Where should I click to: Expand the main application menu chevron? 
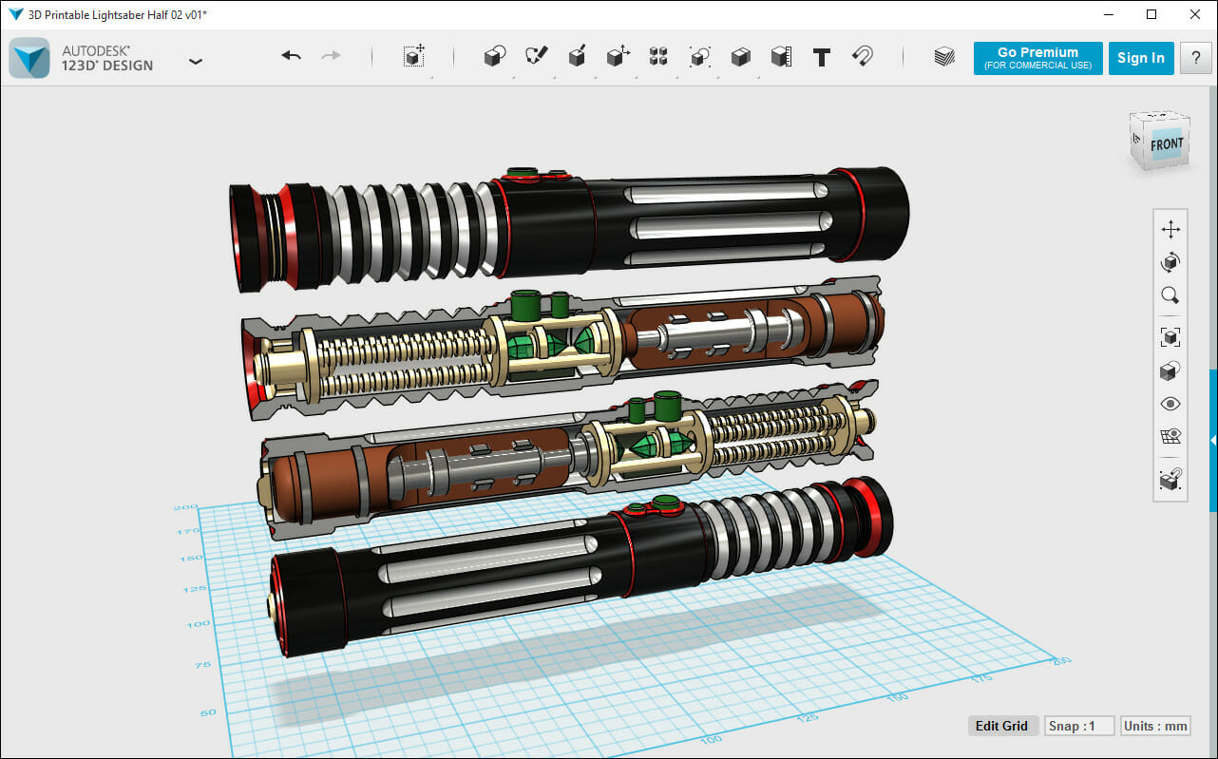(x=196, y=60)
